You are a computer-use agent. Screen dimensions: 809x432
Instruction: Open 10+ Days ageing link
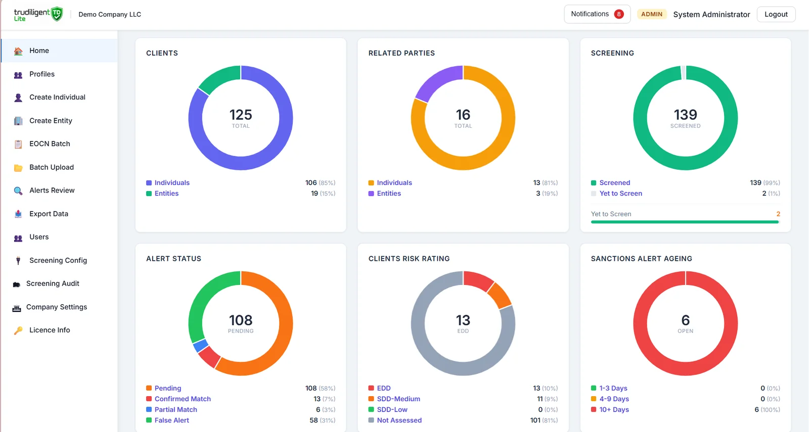tap(614, 410)
